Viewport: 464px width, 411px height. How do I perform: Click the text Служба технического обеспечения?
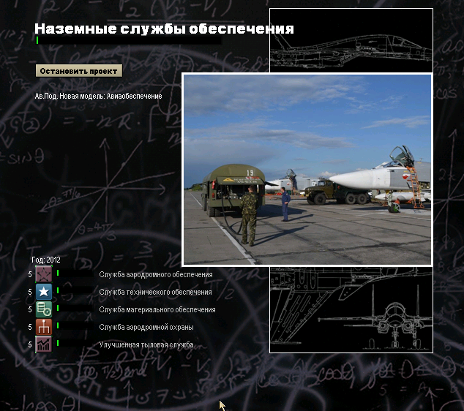(155, 292)
